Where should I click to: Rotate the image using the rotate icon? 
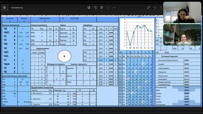(x=95, y=8)
